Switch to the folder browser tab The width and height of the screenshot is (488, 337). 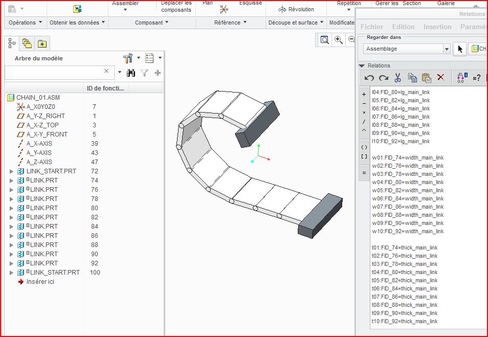click(x=27, y=43)
